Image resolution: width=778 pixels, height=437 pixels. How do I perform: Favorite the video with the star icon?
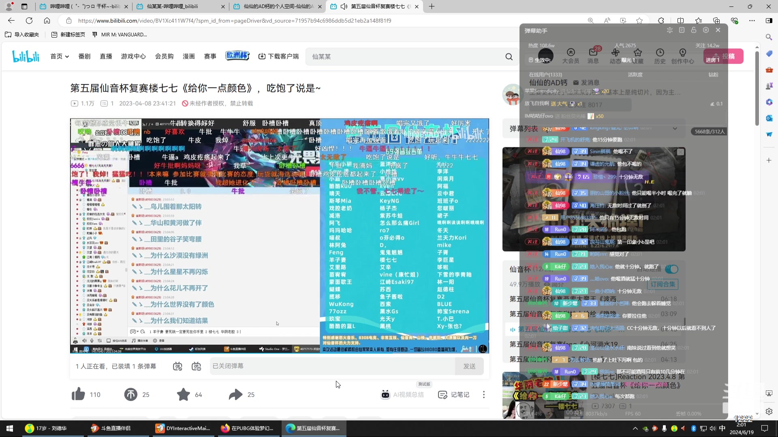click(183, 394)
